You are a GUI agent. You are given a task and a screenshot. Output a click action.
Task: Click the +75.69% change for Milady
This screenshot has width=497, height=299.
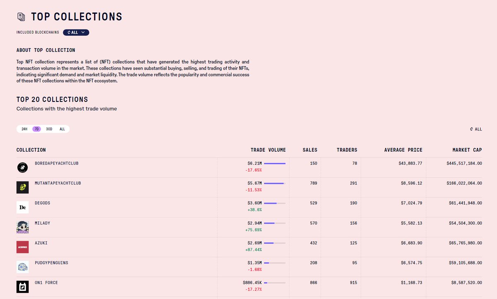point(254,230)
